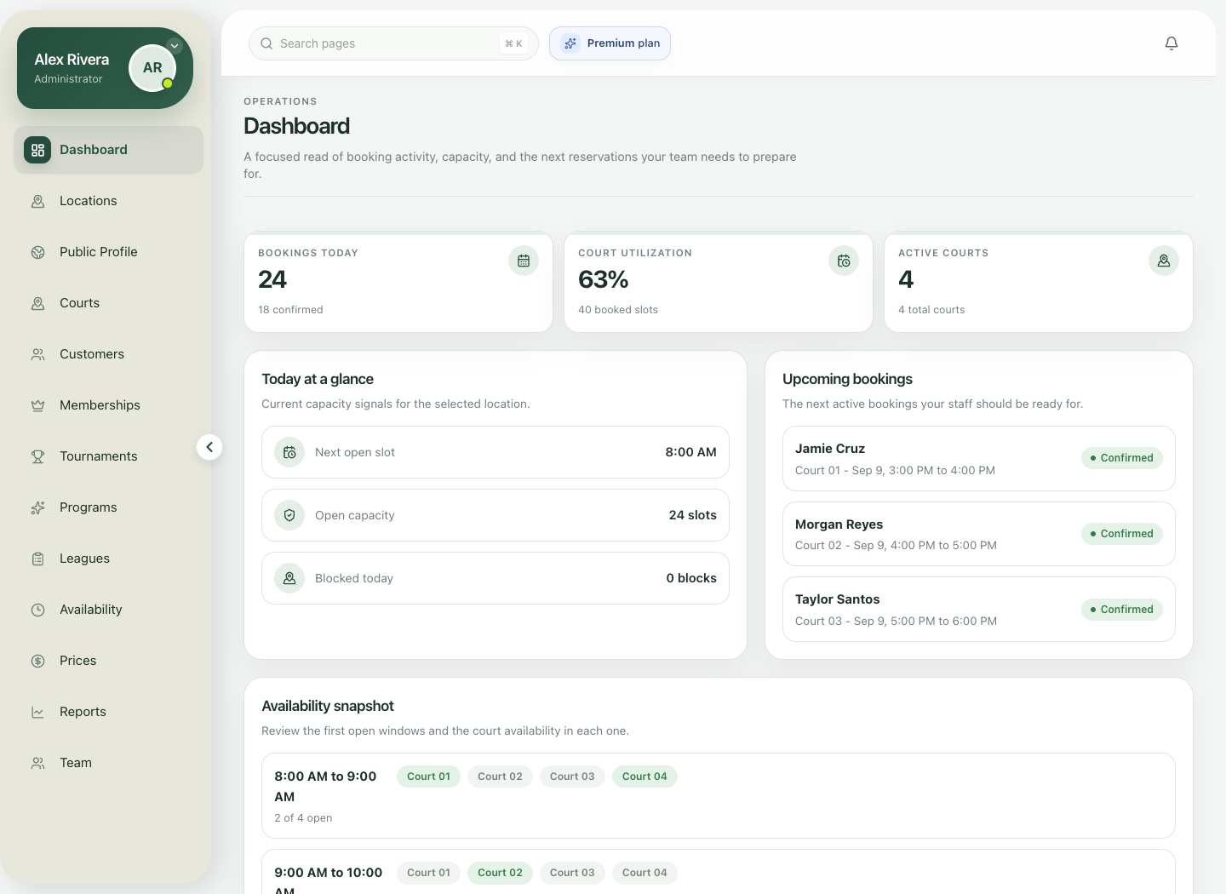Viewport: 1226px width, 894px height.
Task: Click the Court Utilization calendar-clock icon
Action: [x=844, y=261]
